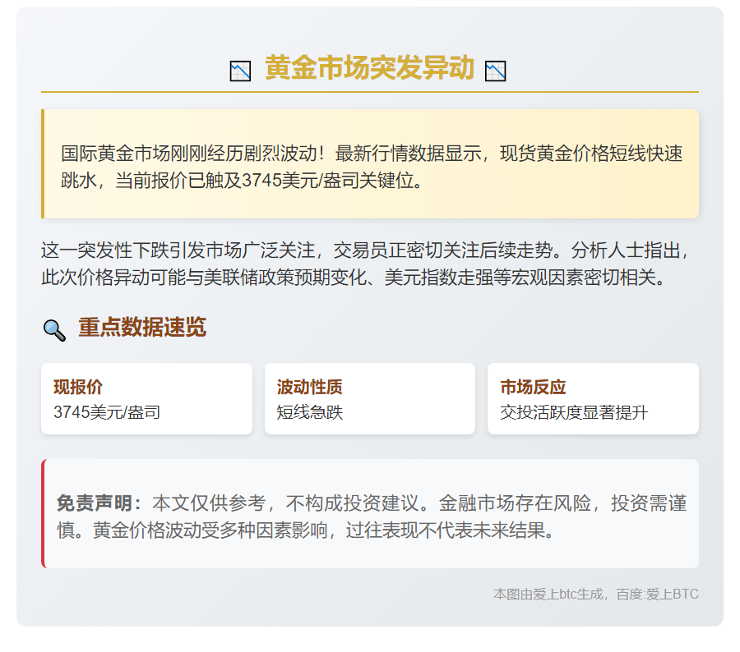Image resolution: width=740 pixels, height=652 pixels.
Task: Select the 黄金市场突发异动 title tab
Action: click(368, 71)
